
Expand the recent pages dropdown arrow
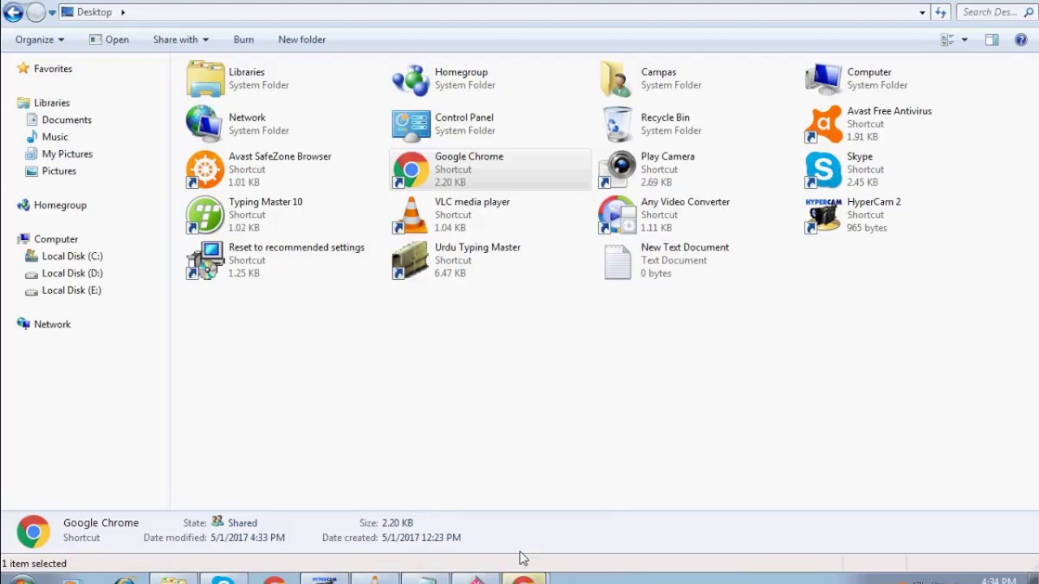[x=53, y=12]
